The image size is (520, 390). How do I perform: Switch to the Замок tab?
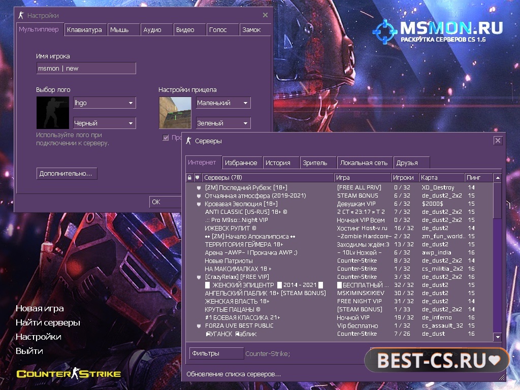tap(255, 30)
